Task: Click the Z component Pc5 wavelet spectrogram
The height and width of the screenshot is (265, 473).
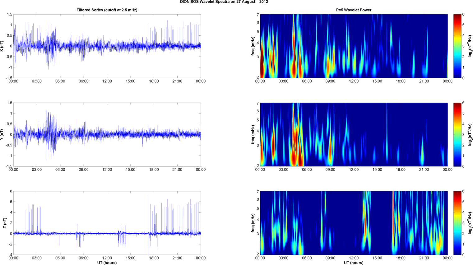Action: click(354, 223)
